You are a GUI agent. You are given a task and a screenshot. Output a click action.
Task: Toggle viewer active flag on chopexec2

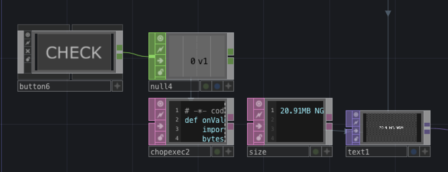(160, 104)
